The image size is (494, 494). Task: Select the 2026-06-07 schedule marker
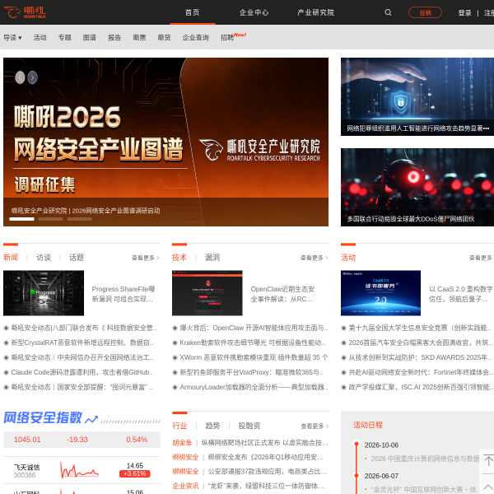pyautogui.click(x=357, y=475)
